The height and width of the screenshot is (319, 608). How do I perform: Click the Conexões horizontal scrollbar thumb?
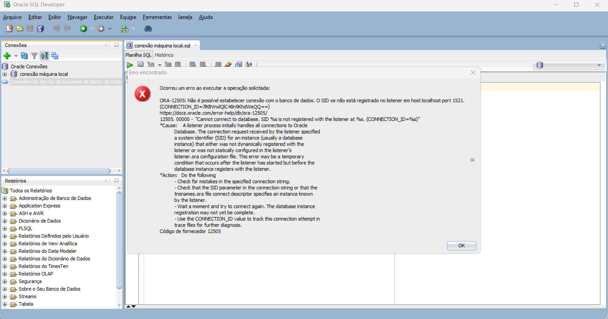pos(59,171)
